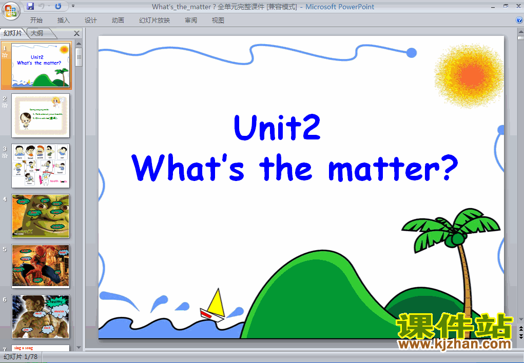The height and width of the screenshot is (363, 524).
Task: Switch to the 插入 ribbon tab
Action: click(x=64, y=21)
